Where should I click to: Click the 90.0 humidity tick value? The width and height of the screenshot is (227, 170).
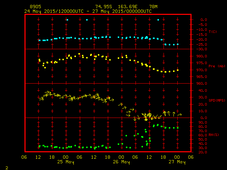tap(203, 123)
